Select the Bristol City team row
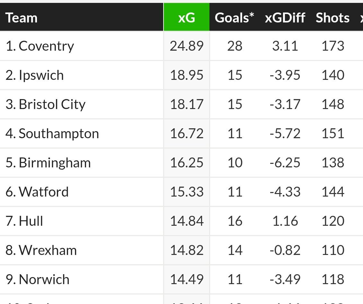This screenshot has height=304, width=363. point(52,105)
